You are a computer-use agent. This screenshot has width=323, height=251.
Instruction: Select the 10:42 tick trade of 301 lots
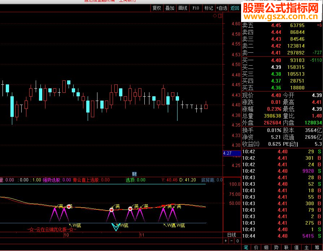(x=282, y=158)
